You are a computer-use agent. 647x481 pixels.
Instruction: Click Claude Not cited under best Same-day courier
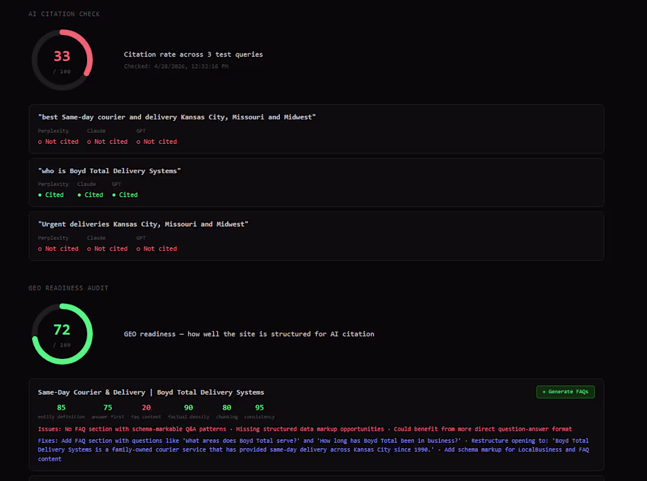pyautogui.click(x=107, y=142)
